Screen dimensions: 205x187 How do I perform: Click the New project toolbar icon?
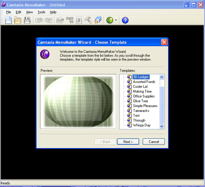(8, 20)
